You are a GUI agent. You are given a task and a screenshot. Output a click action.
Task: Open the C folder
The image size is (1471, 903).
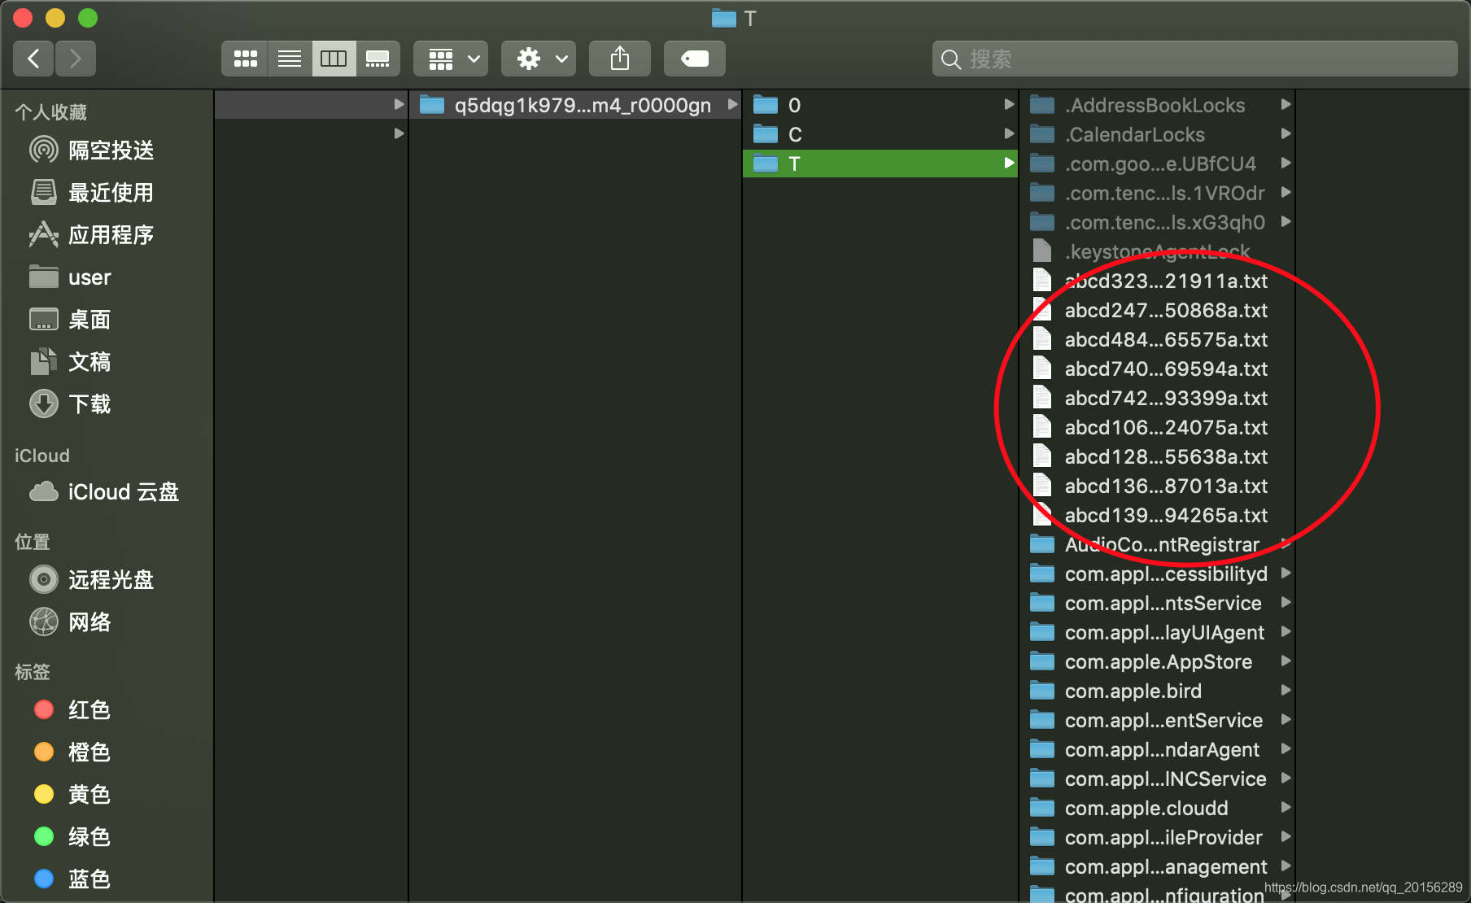tap(879, 134)
